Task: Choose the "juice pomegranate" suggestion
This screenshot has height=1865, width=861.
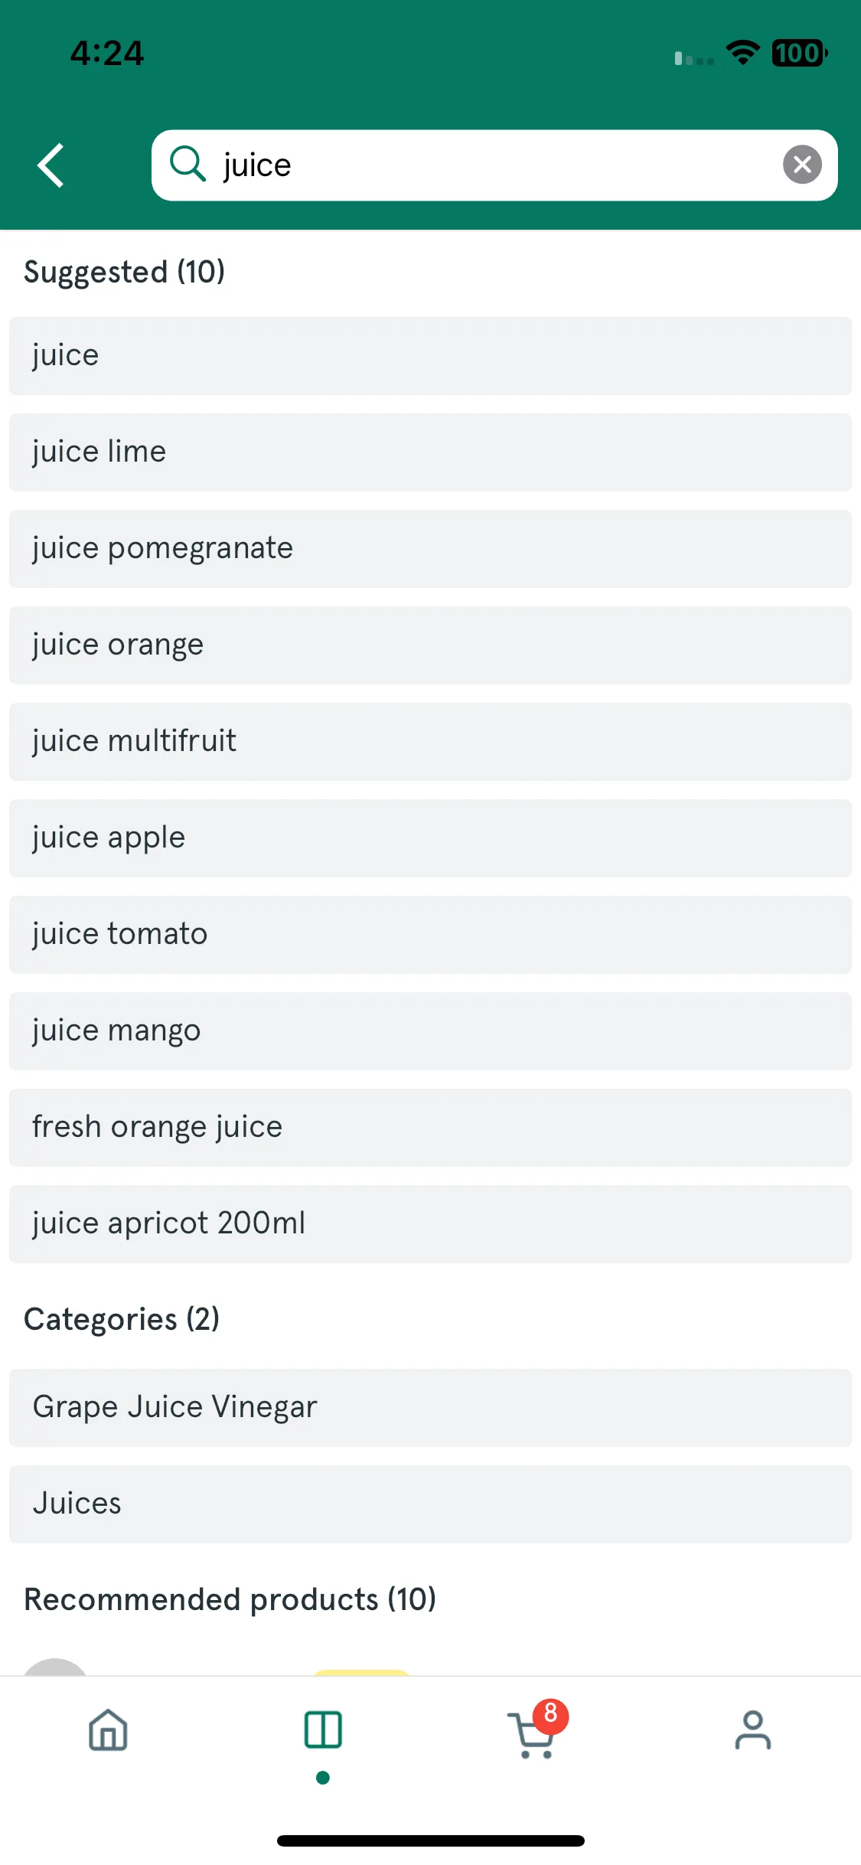Action: coord(430,549)
